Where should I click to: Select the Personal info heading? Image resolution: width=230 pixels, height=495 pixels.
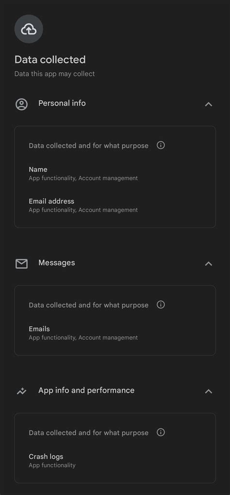pyautogui.click(x=62, y=103)
